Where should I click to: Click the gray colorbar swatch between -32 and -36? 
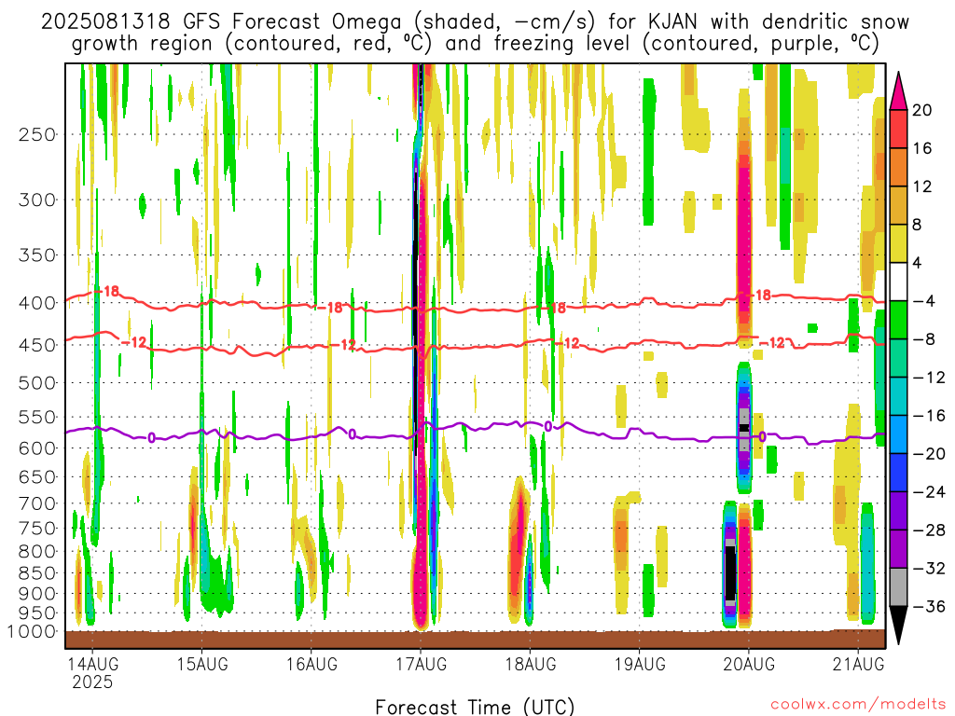[x=898, y=587]
